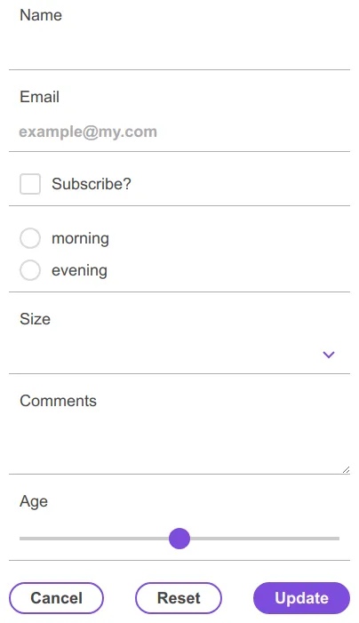
Task: Click the Reset button
Action: tap(179, 598)
